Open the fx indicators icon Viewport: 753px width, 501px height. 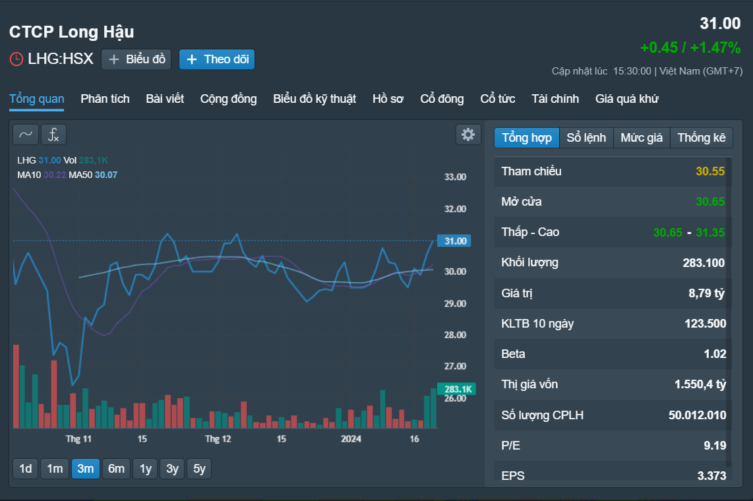54,134
